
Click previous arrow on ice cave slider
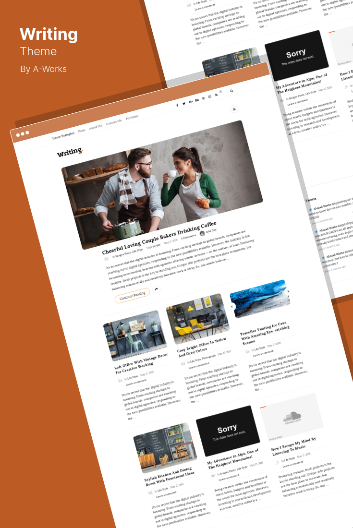pyautogui.click(x=232, y=306)
